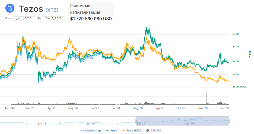Click the vertical green Price axis title
Image resolution: width=254 pixels, height=134 pixels.
click(x=249, y=54)
